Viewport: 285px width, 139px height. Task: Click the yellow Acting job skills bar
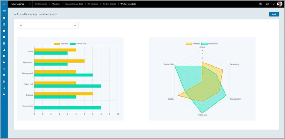pos(55,50)
